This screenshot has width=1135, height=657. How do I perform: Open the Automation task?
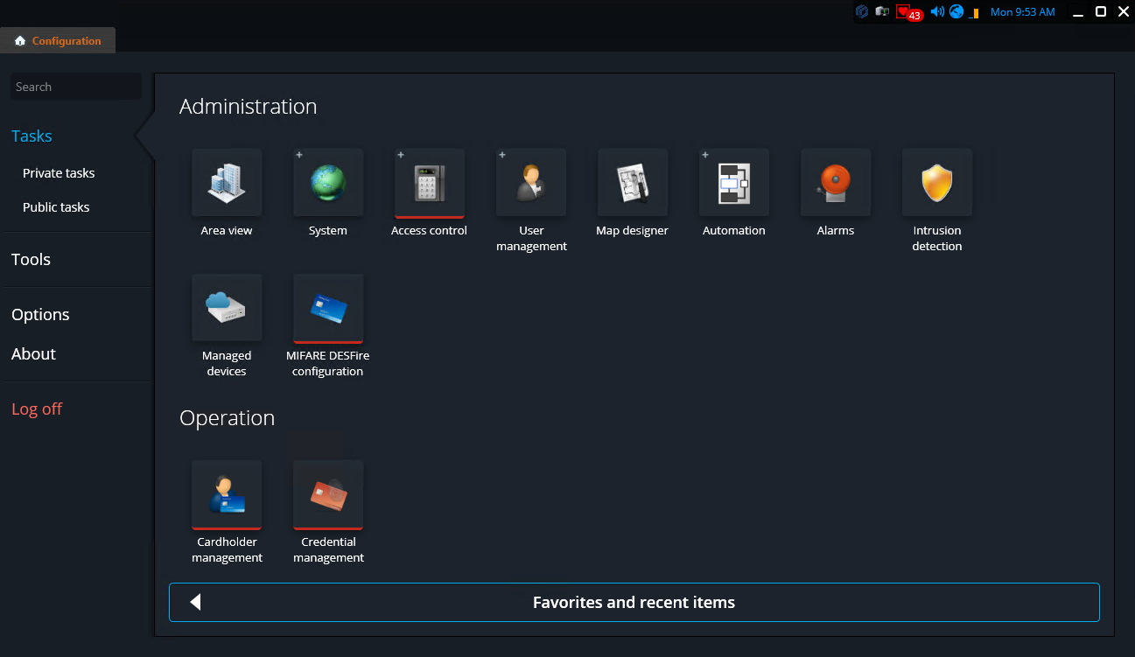(734, 183)
